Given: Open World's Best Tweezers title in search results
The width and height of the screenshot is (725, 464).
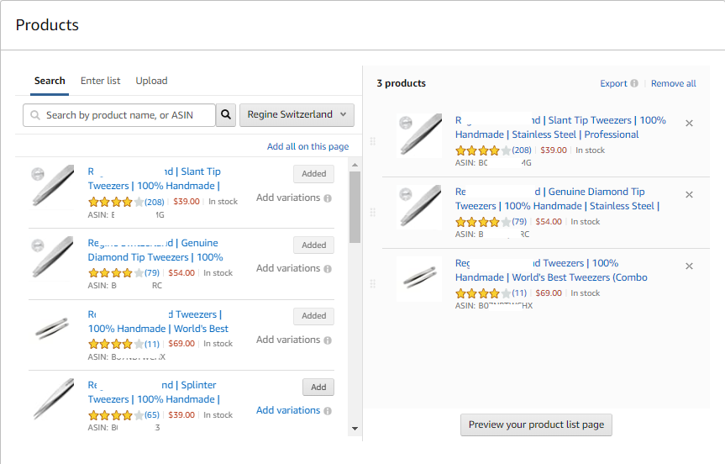Looking at the screenshot, I should [158, 321].
